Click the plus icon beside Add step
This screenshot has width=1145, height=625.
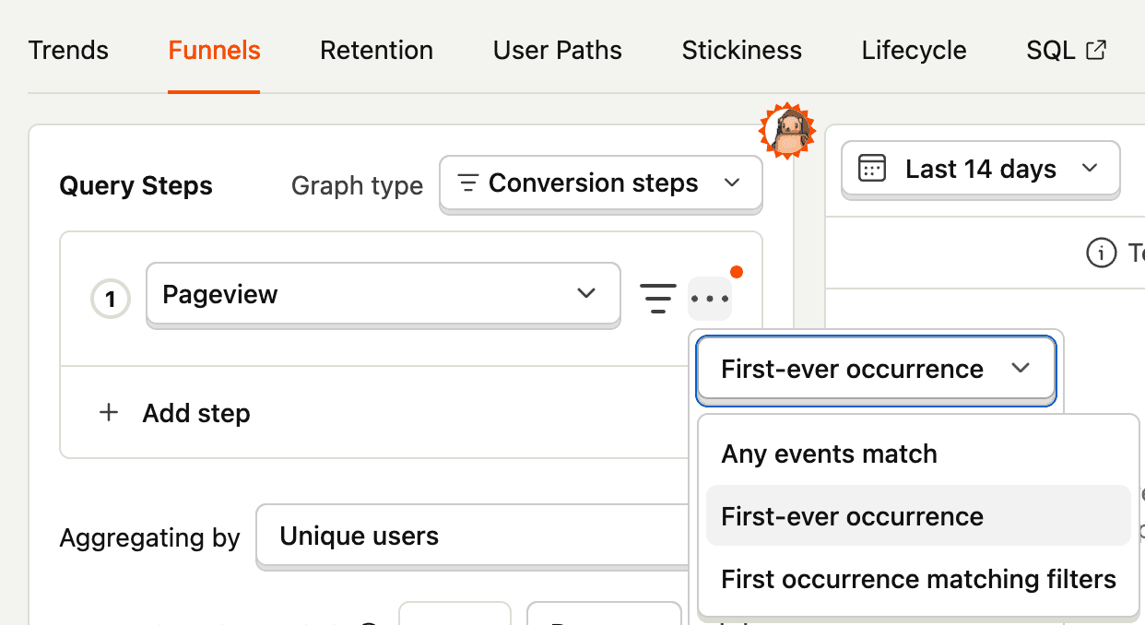pyautogui.click(x=109, y=412)
